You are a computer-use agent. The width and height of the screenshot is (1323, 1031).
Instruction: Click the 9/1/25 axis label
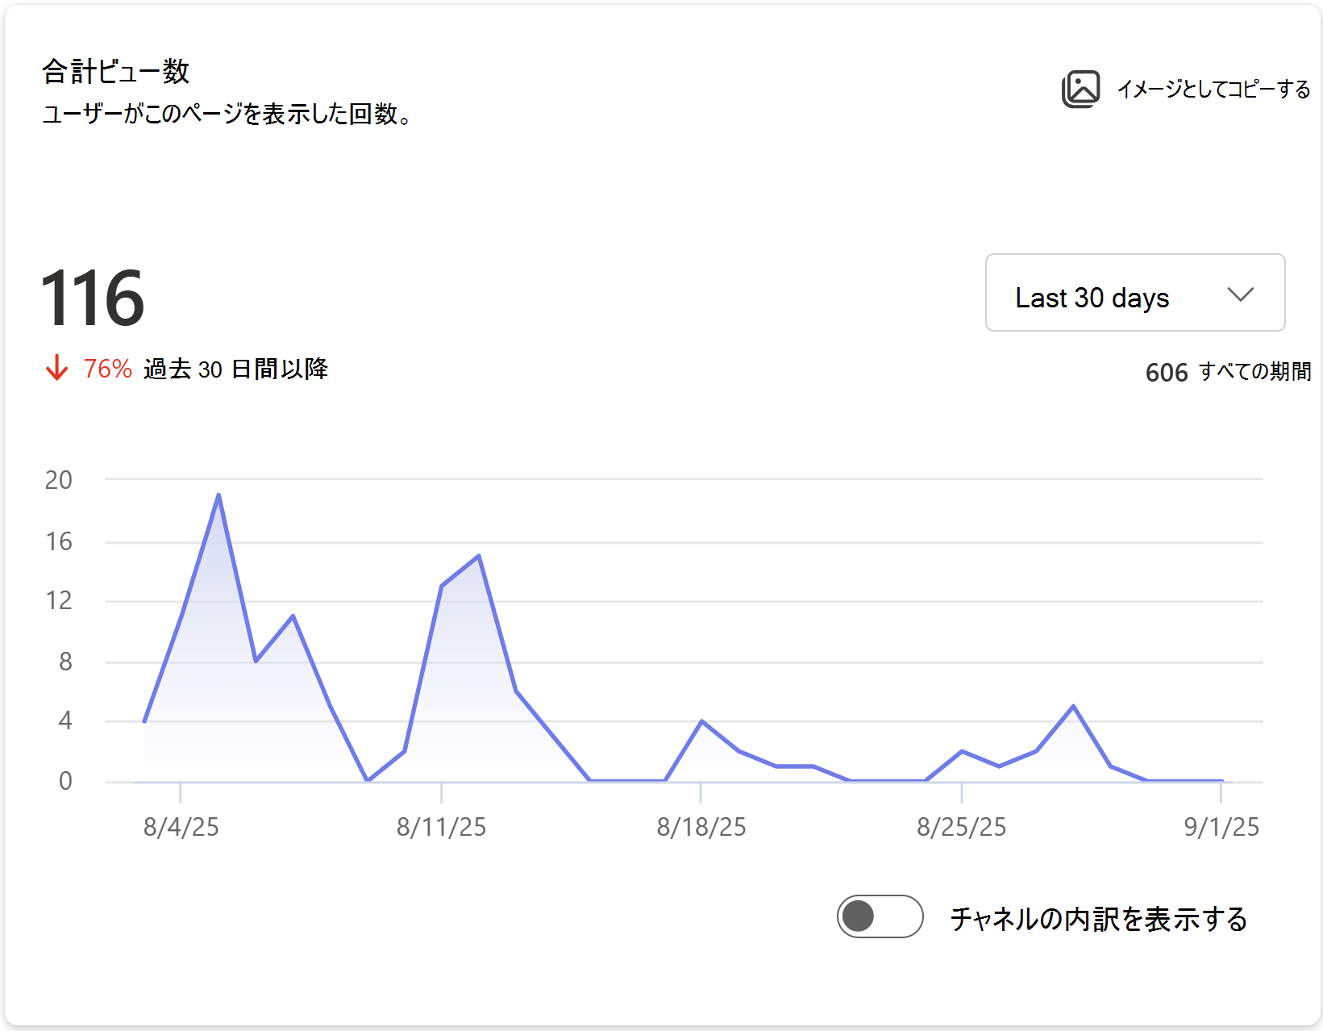coord(1221,827)
